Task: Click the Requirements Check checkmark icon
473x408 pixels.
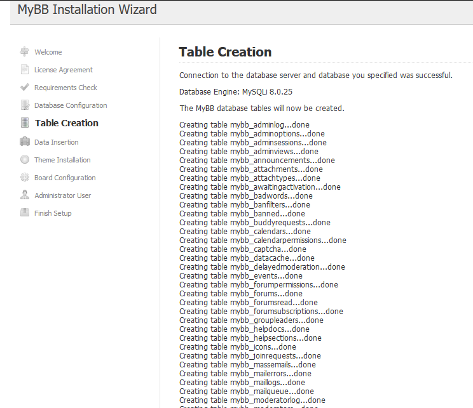Action: pyautogui.click(x=25, y=88)
